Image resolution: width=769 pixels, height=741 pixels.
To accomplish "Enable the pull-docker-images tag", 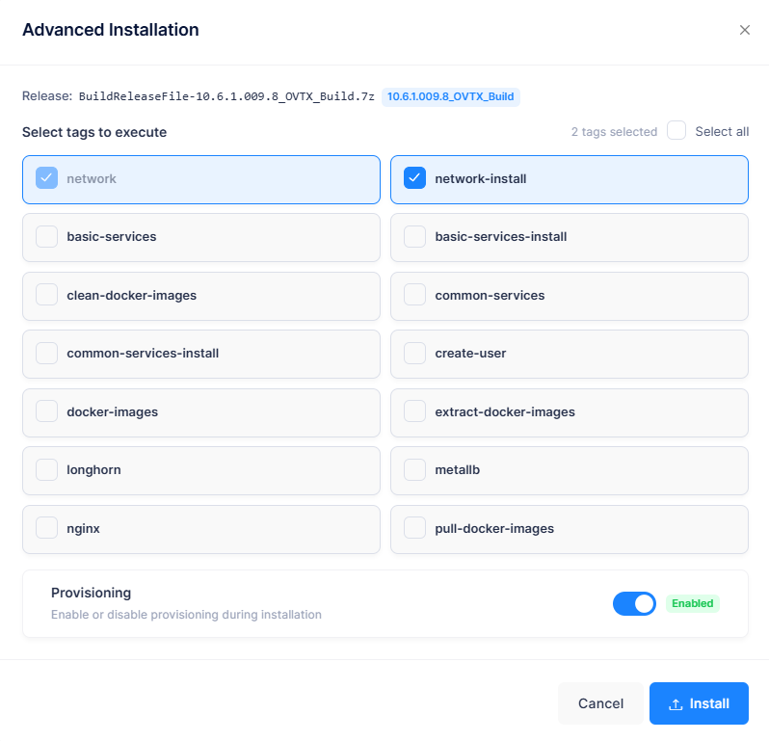I will click(x=569, y=530).
